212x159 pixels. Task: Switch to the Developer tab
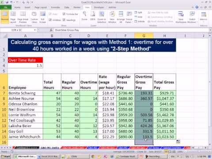pos(99,7)
